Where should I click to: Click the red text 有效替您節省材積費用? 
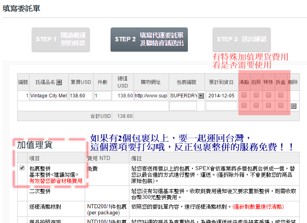[56, 181]
